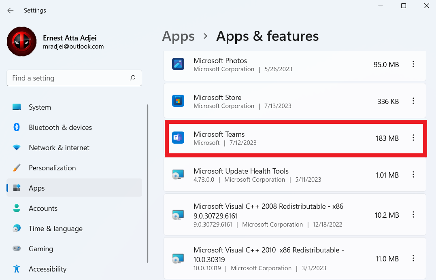Click the 11.0 MB size value
The image size is (436, 280).
(387, 259)
